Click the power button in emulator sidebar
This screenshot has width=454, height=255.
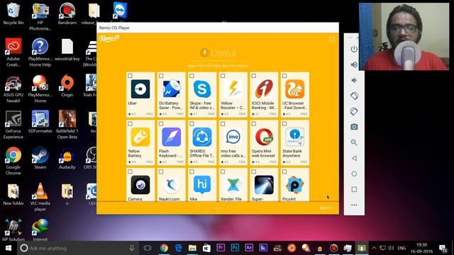[x=354, y=49]
